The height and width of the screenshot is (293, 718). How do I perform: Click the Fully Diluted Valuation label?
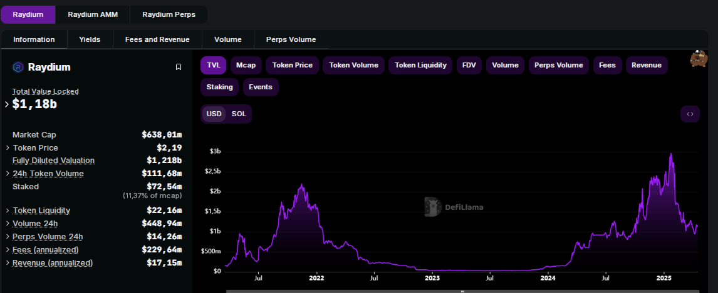[x=54, y=161]
